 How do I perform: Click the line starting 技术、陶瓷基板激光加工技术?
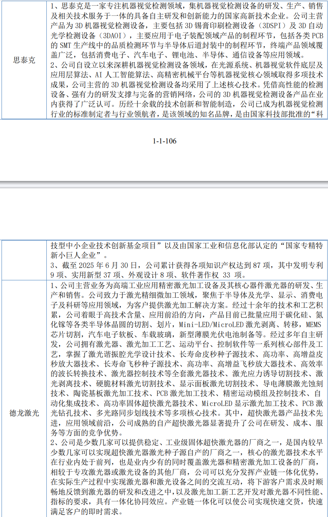(x=187, y=394)
